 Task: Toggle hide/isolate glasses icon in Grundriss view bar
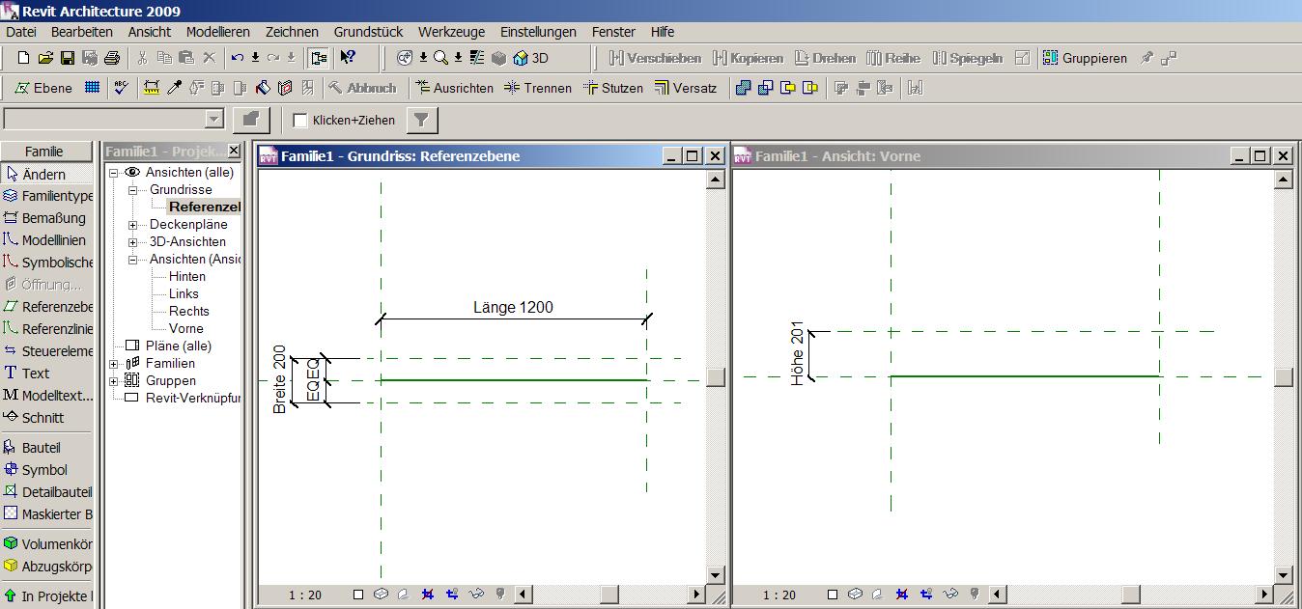tap(476, 595)
